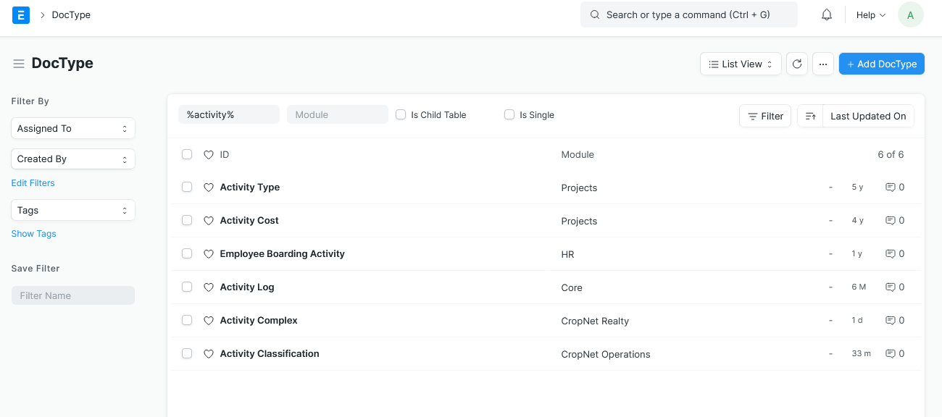Click the Add DocType button

(882, 64)
